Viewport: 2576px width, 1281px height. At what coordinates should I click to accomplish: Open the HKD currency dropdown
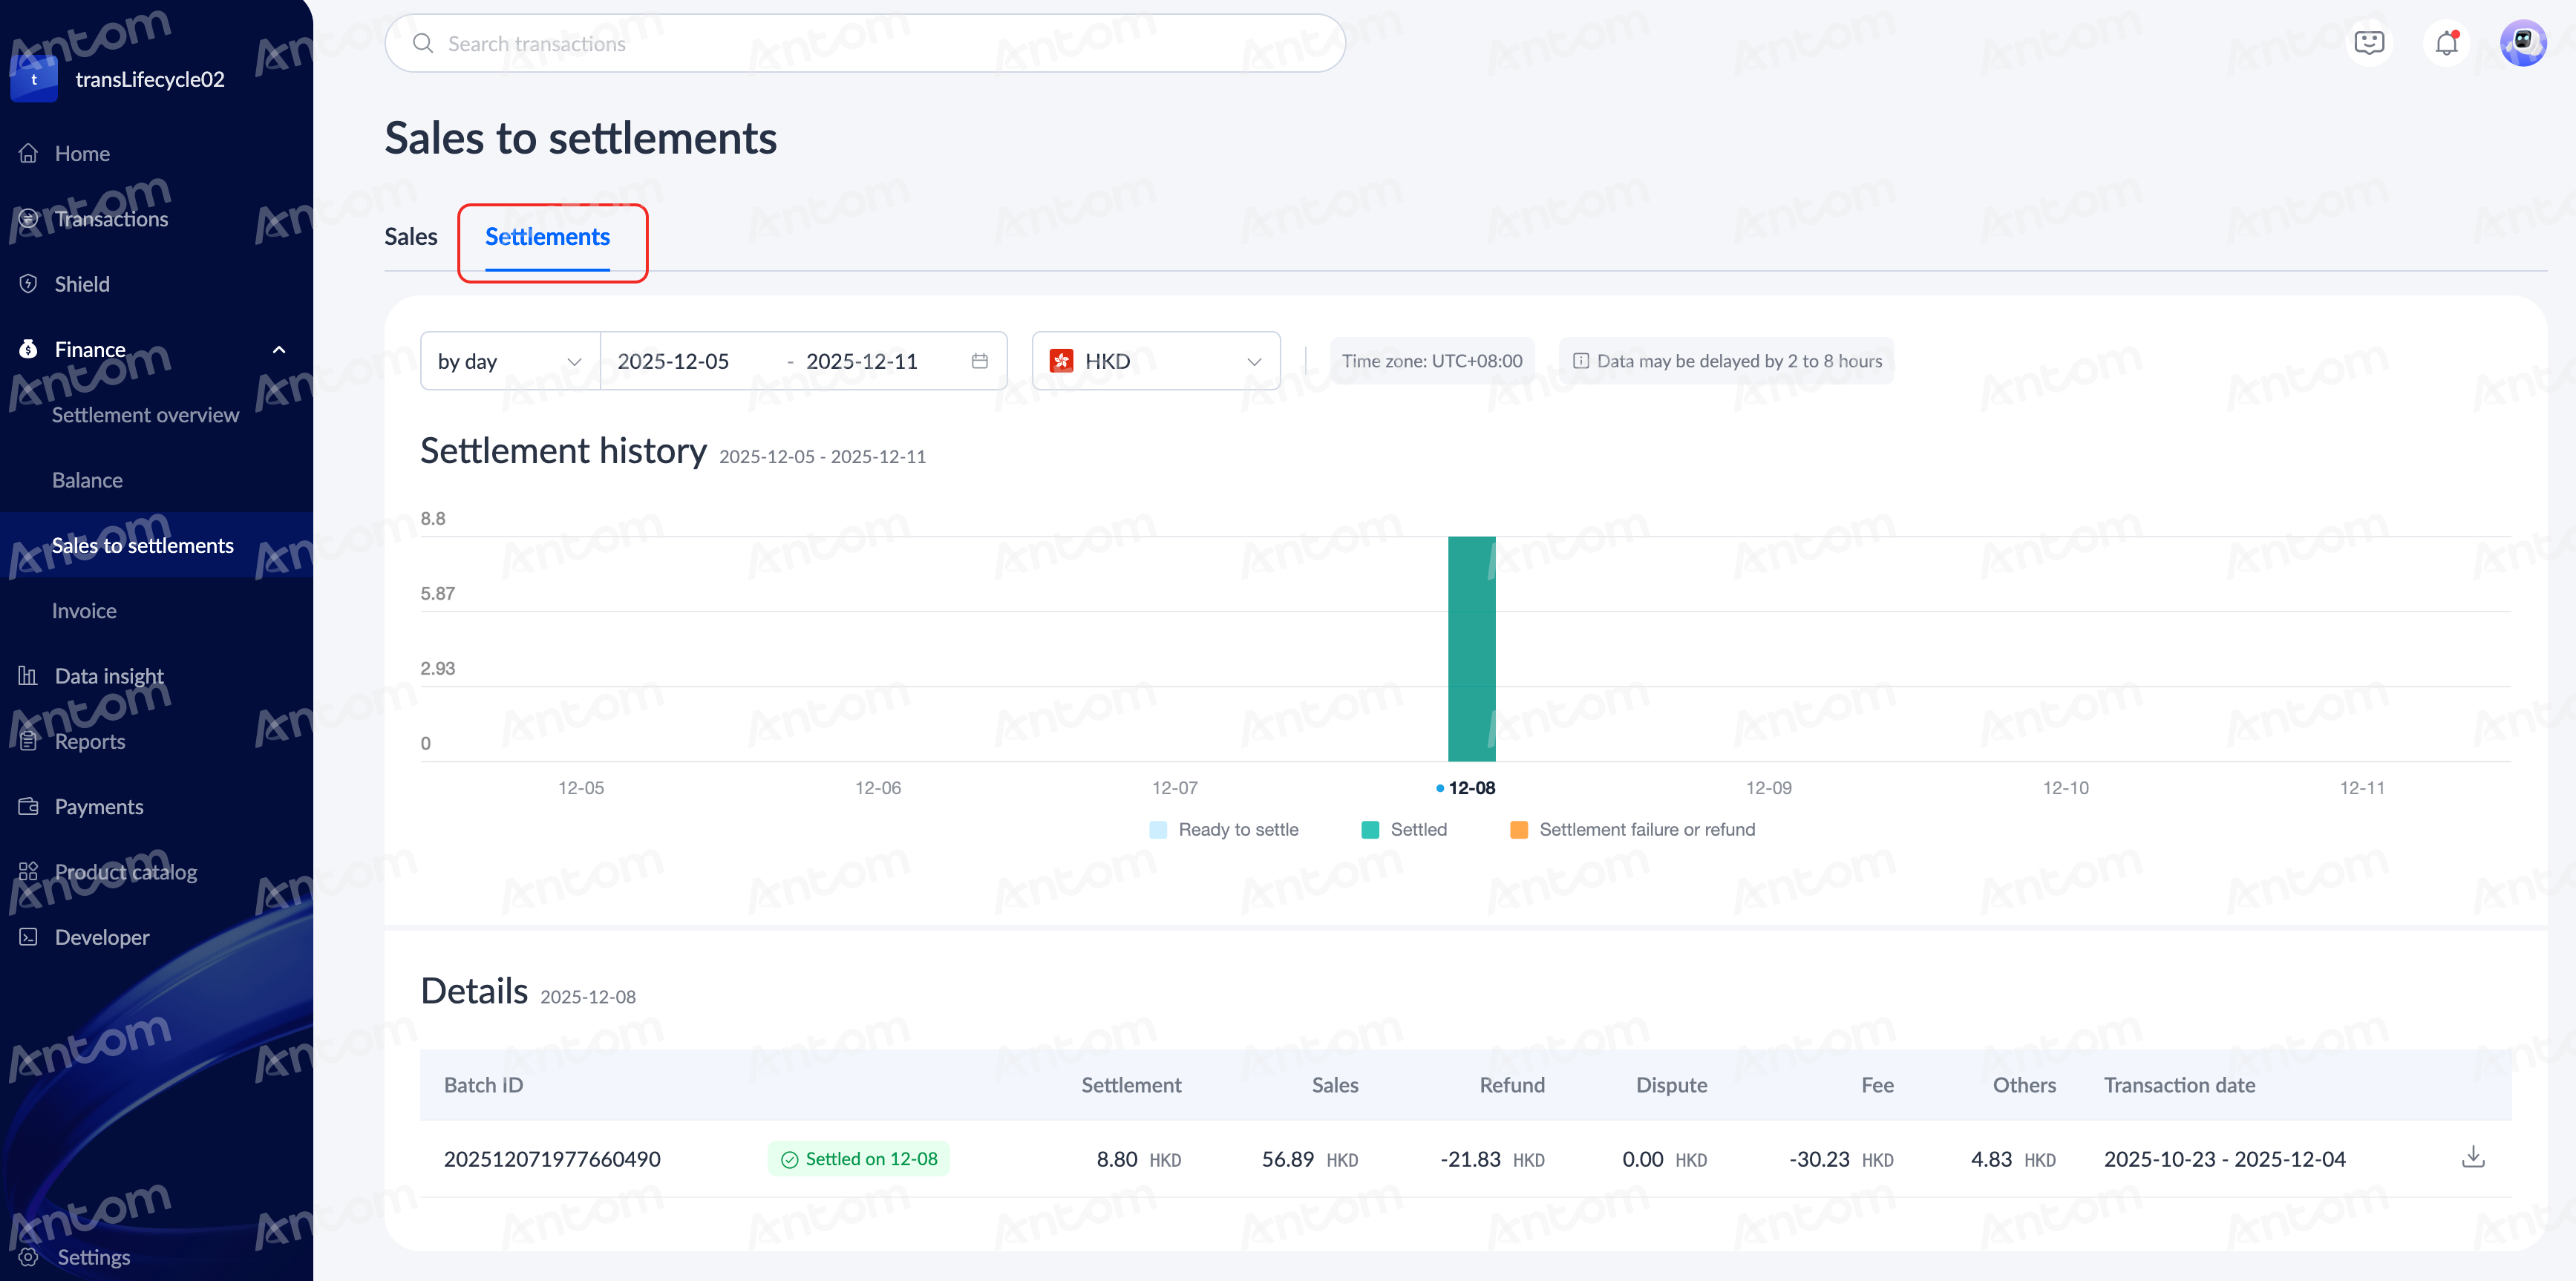coord(1156,361)
